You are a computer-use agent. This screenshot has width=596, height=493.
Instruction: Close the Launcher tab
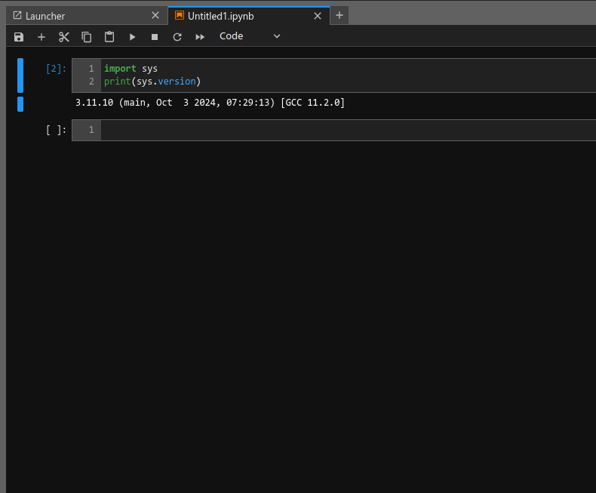coord(155,15)
